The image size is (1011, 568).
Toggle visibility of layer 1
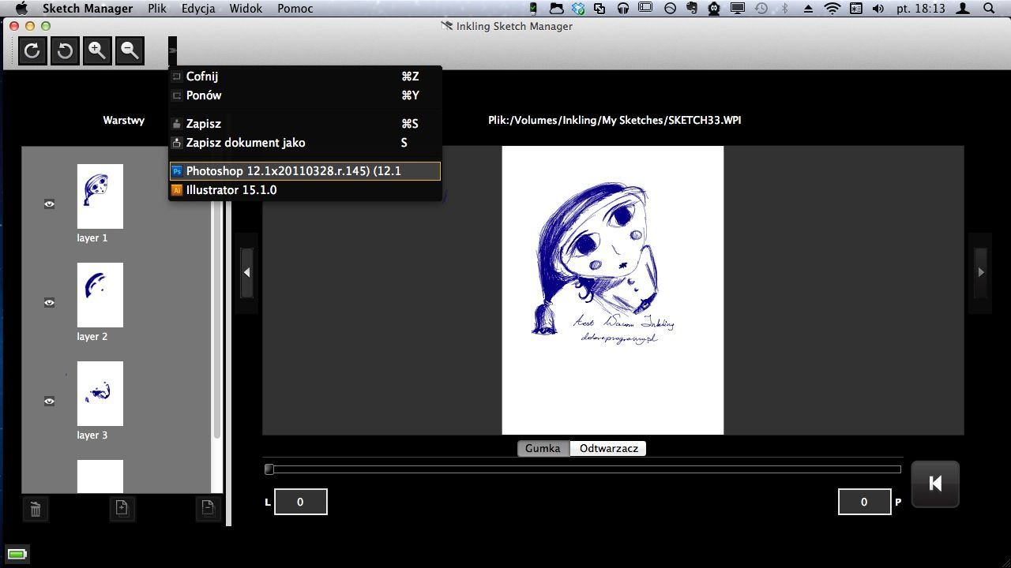(49, 204)
